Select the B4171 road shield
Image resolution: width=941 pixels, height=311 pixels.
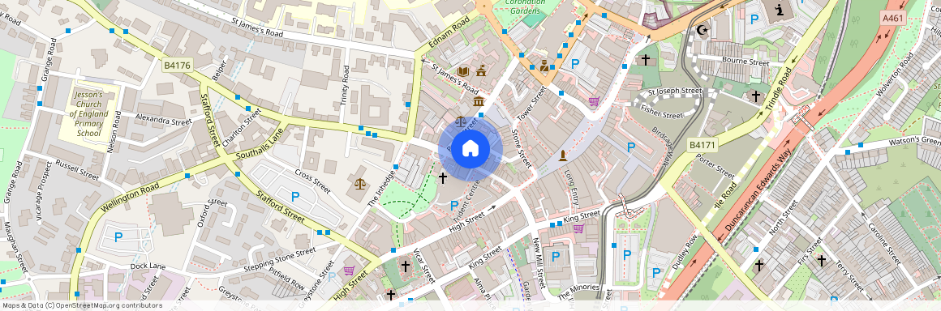[x=702, y=144]
